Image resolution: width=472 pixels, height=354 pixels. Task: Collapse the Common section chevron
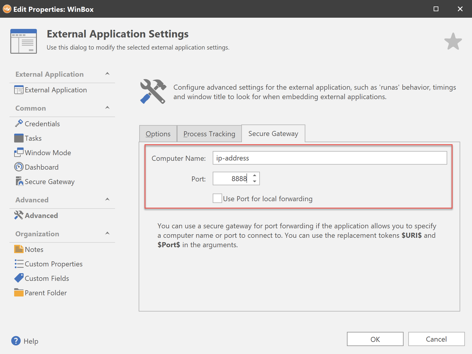[107, 108]
